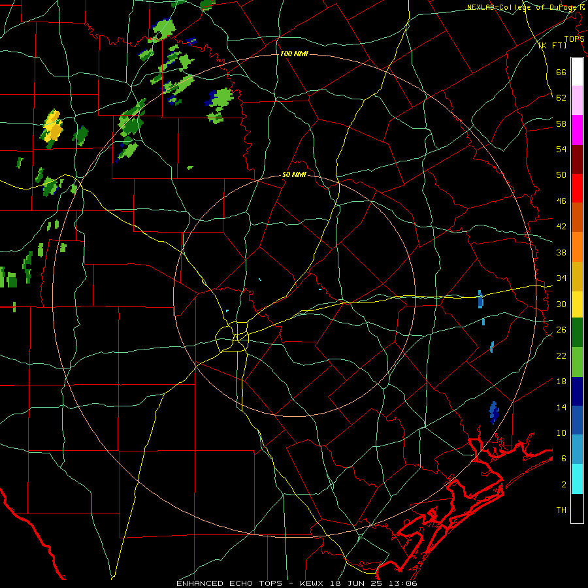Click the '100 NMI' range ring label
This screenshot has width=588, height=588.
294,54
